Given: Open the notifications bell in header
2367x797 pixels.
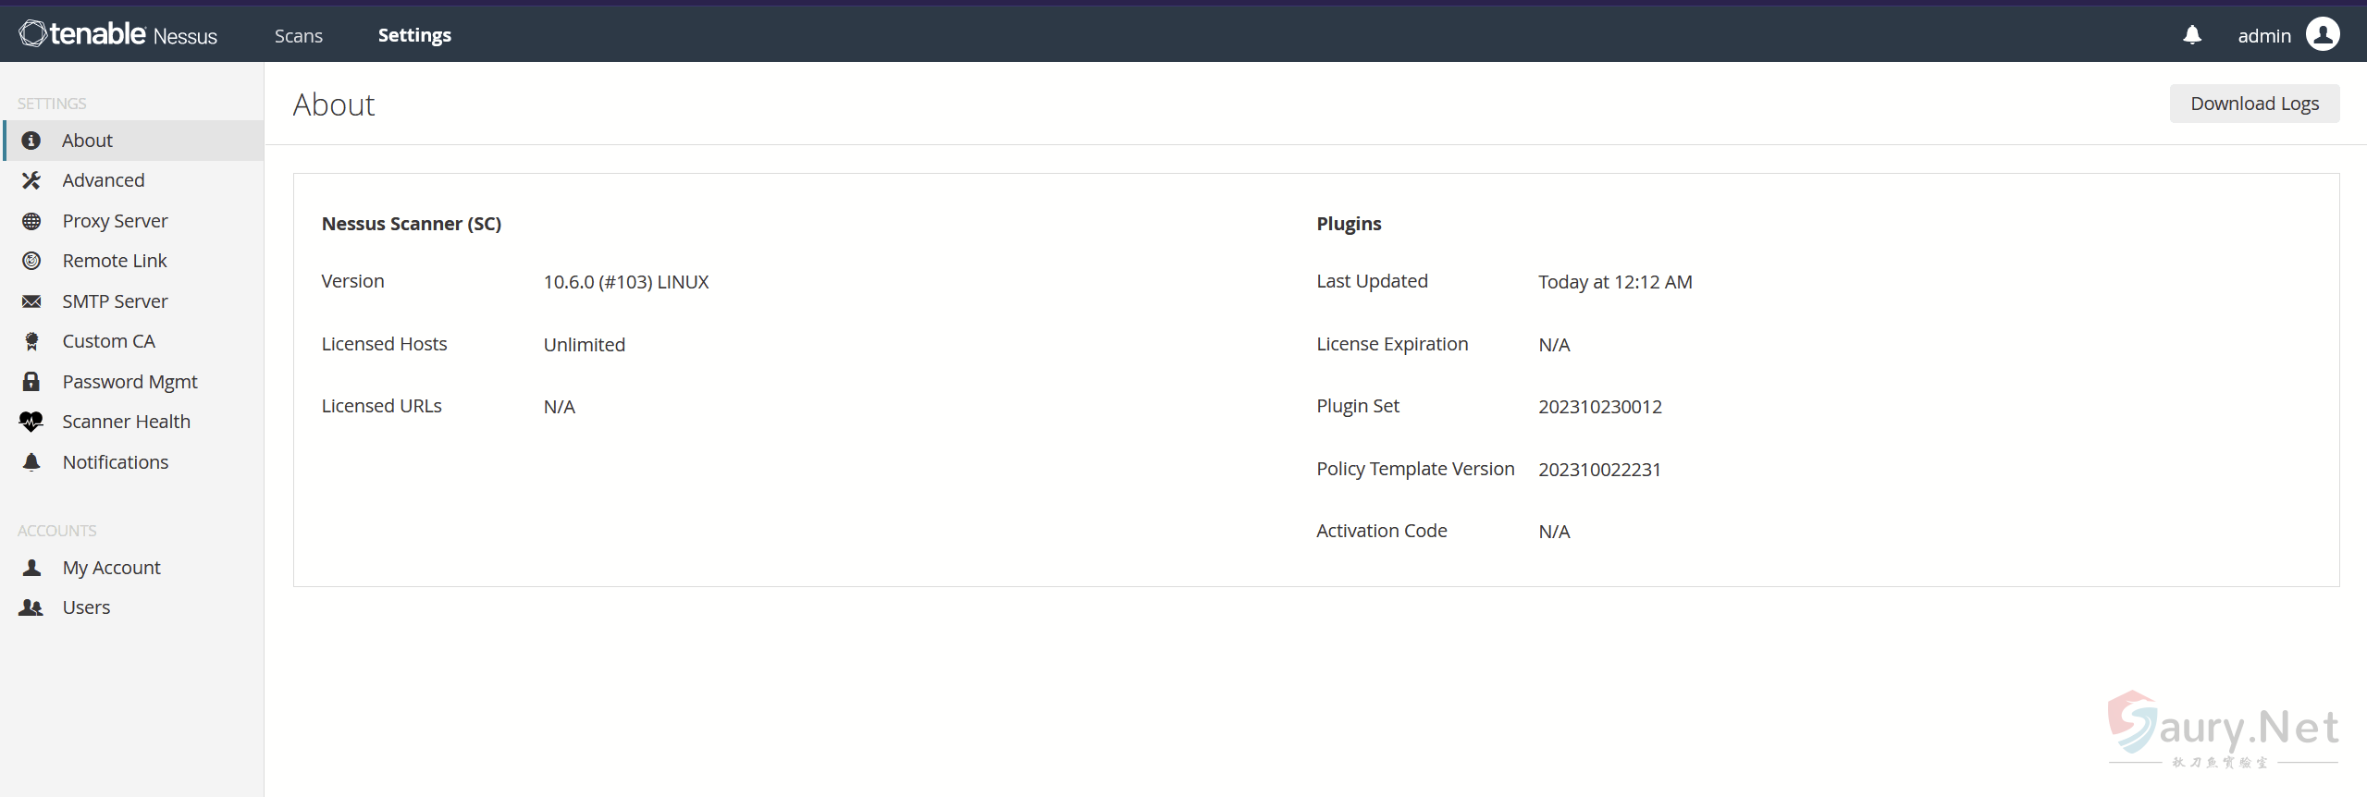Looking at the screenshot, I should 2192,35.
